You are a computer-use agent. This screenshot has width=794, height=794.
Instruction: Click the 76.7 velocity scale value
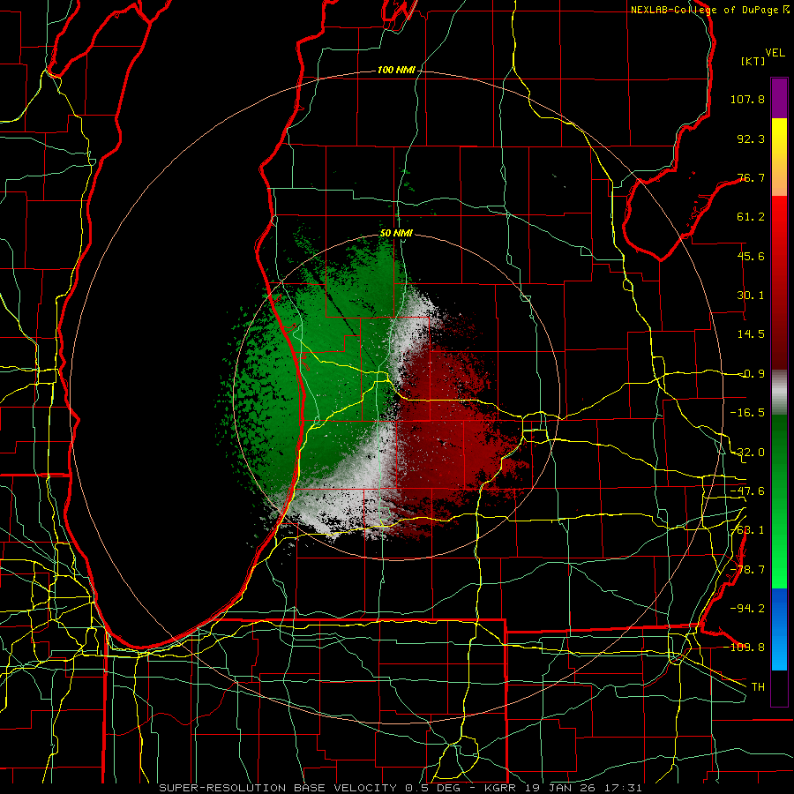point(751,177)
